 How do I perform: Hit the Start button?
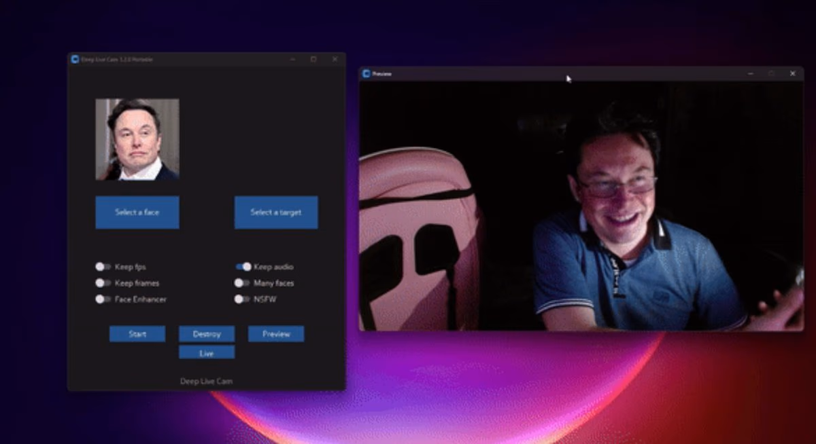point(137,334)
